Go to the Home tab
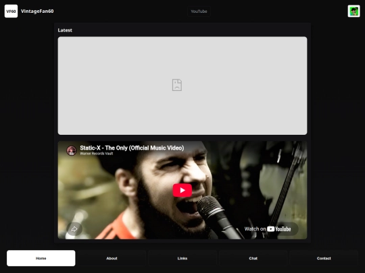Viewport: 365px width, 273px height. click(41, 258)
